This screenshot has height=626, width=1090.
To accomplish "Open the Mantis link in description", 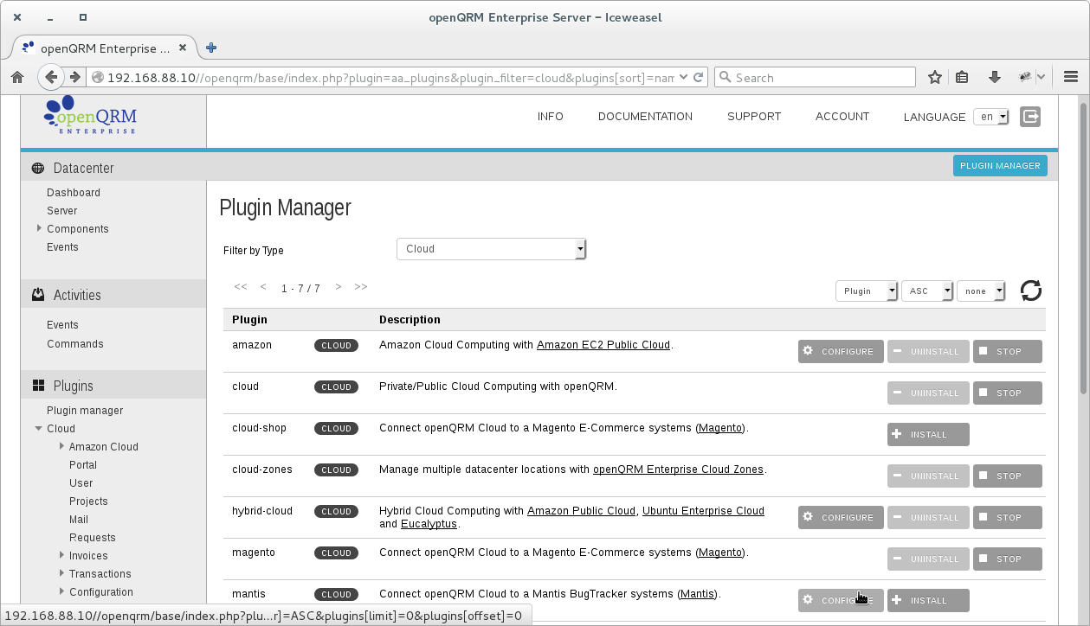I will point(697,594).
